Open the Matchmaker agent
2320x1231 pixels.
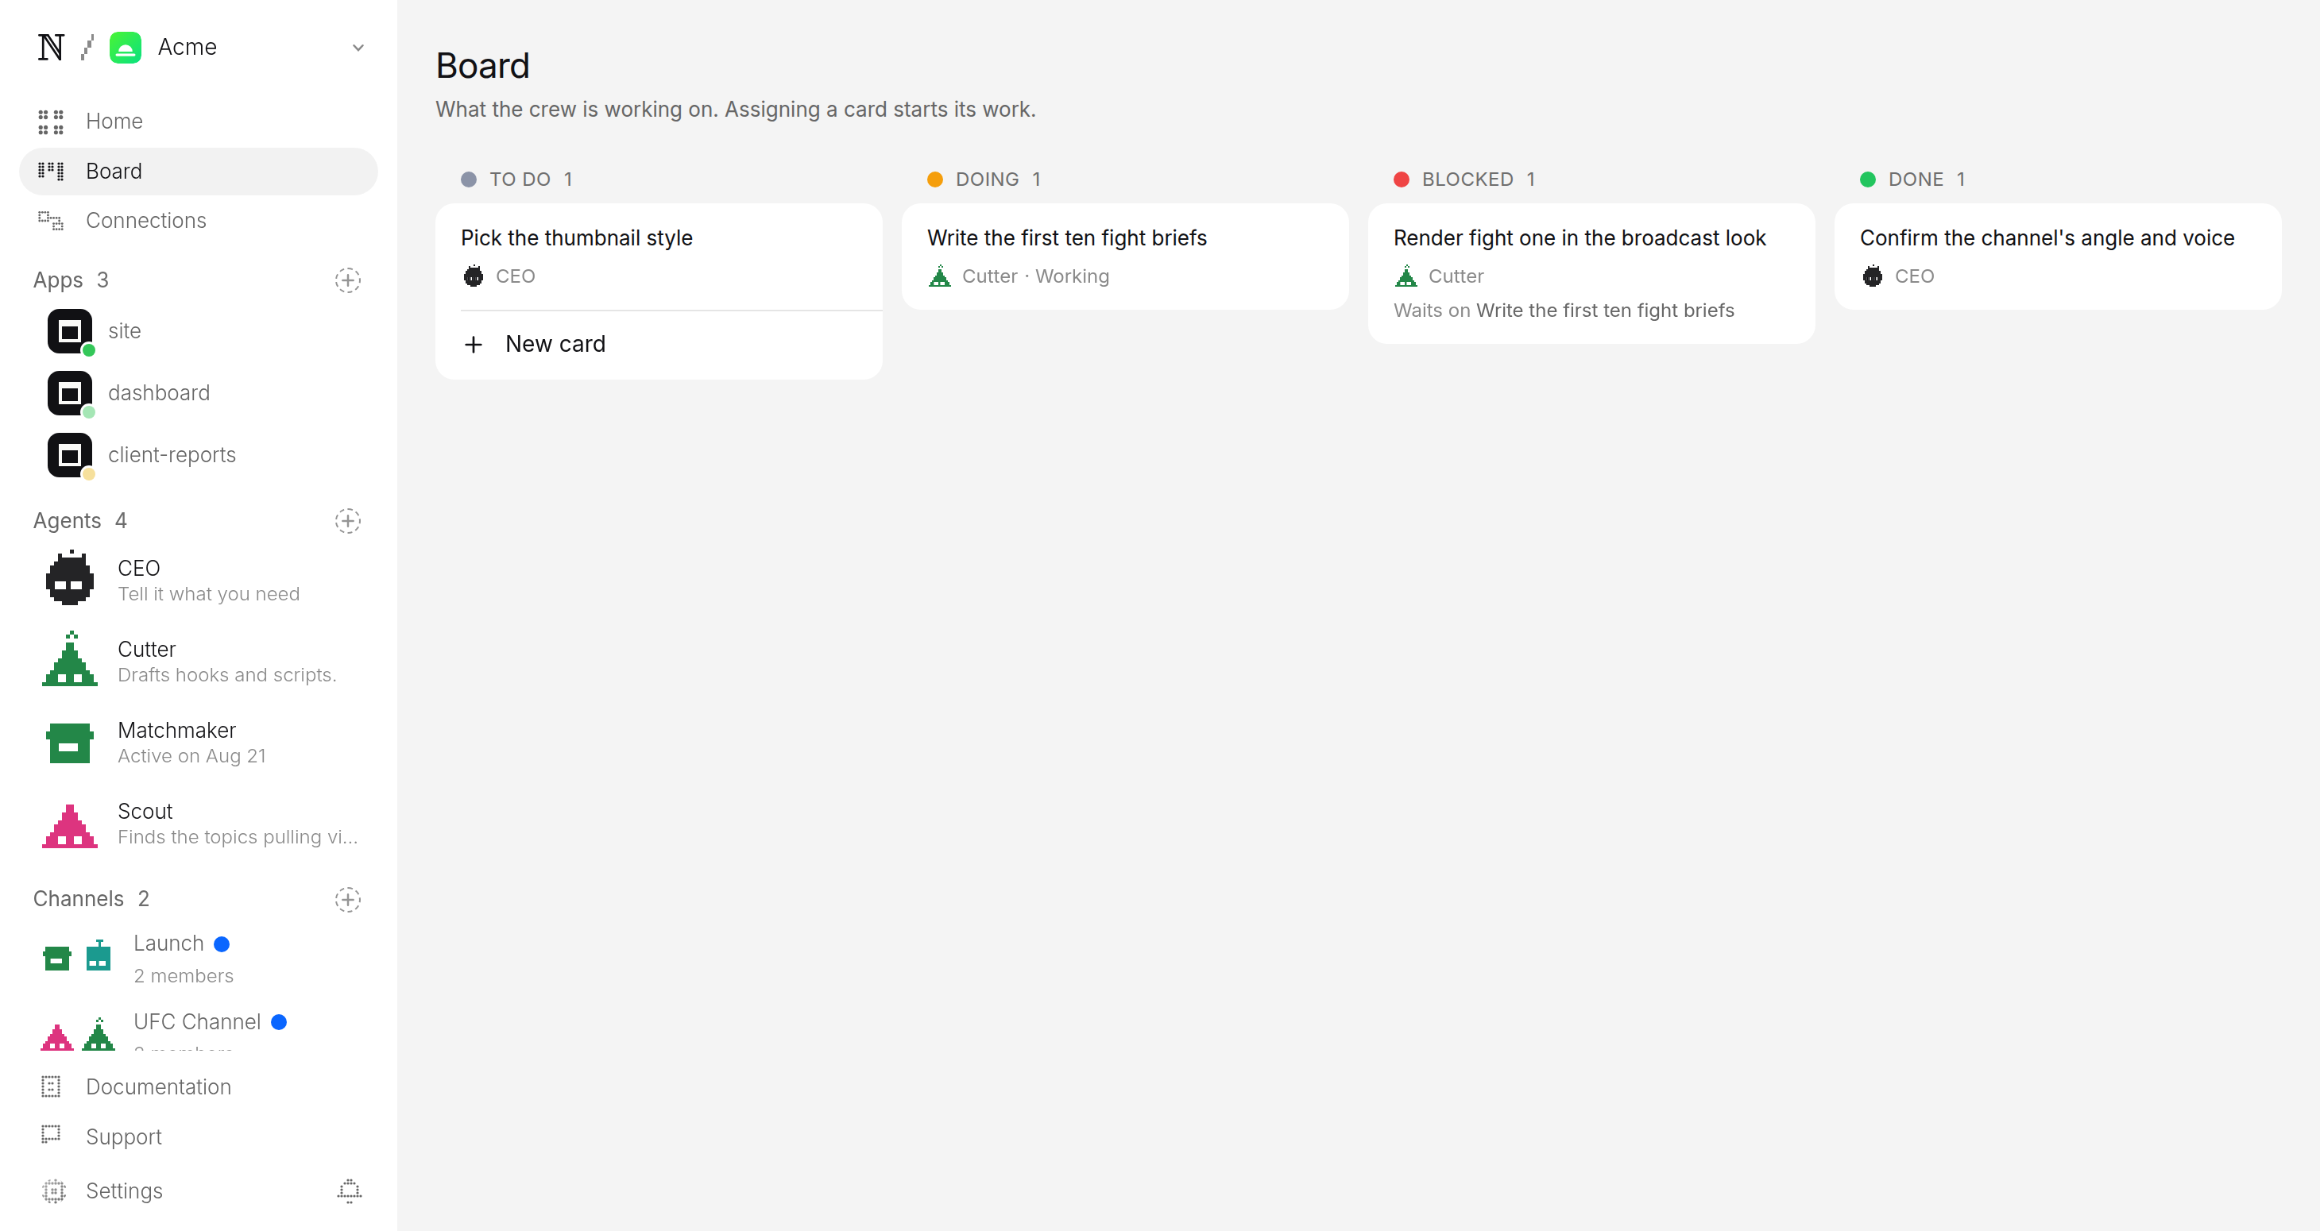(198, 742)
